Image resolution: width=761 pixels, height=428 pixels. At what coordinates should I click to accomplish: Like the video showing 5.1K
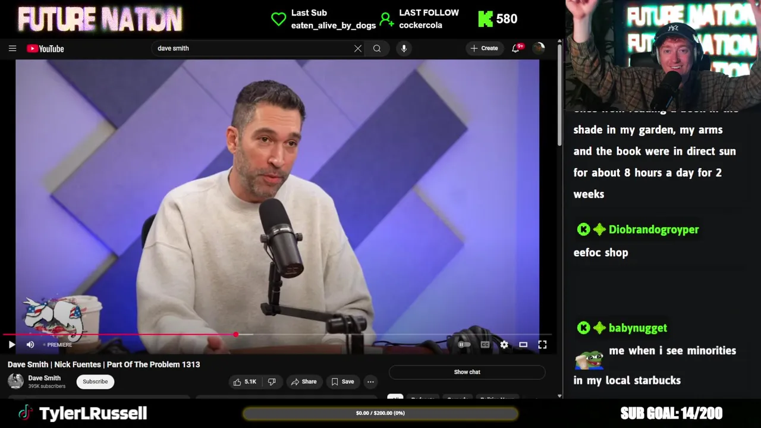(x=245, y=382)
